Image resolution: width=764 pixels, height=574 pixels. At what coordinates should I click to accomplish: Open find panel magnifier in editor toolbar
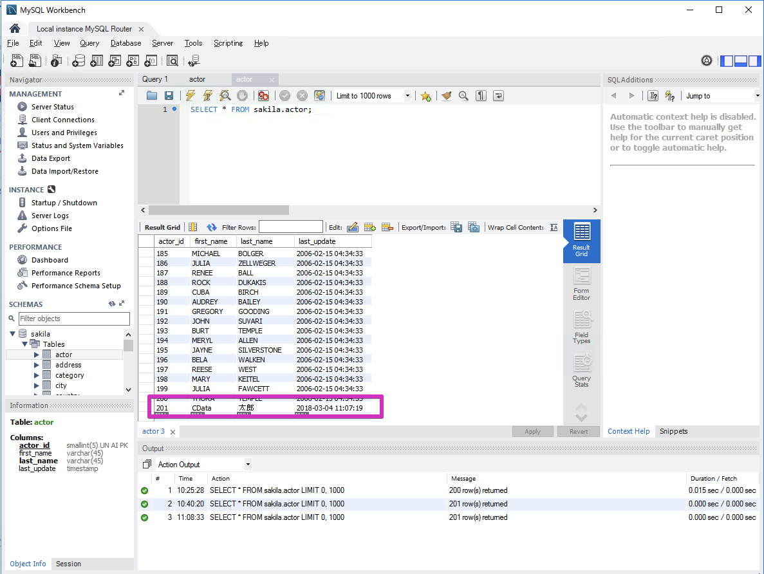[x=463, y=95]
